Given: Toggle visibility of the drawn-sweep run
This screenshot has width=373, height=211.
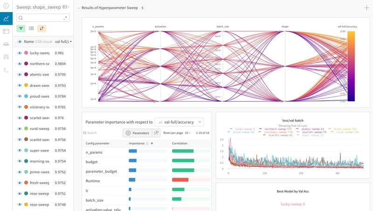Looking at the screenshot, I should tap(20, 85).
